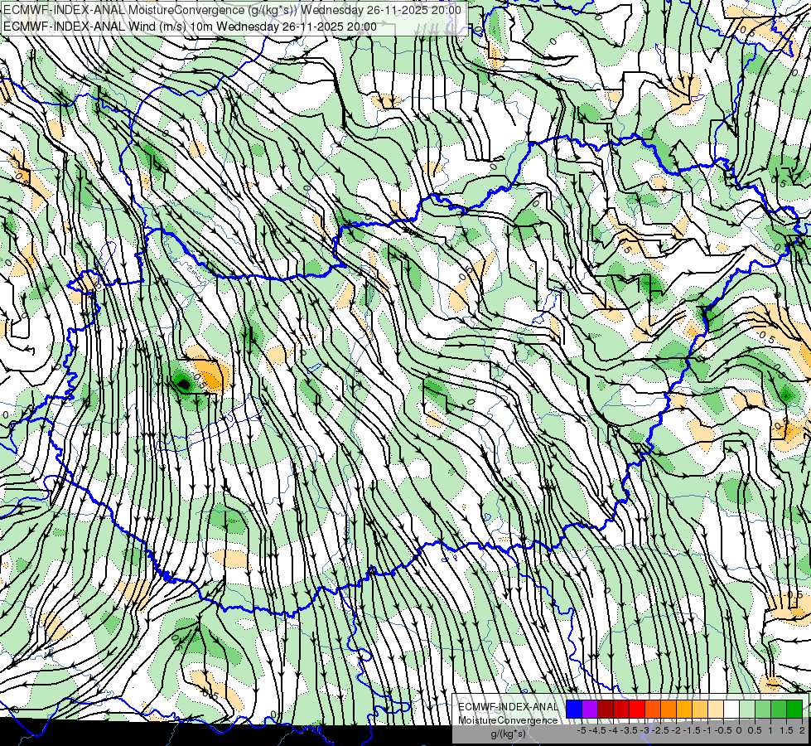The height and width of the screenshot is (746, 811).
Task: Click the 2 tick label at the legend's end
Action: [802, 730]
